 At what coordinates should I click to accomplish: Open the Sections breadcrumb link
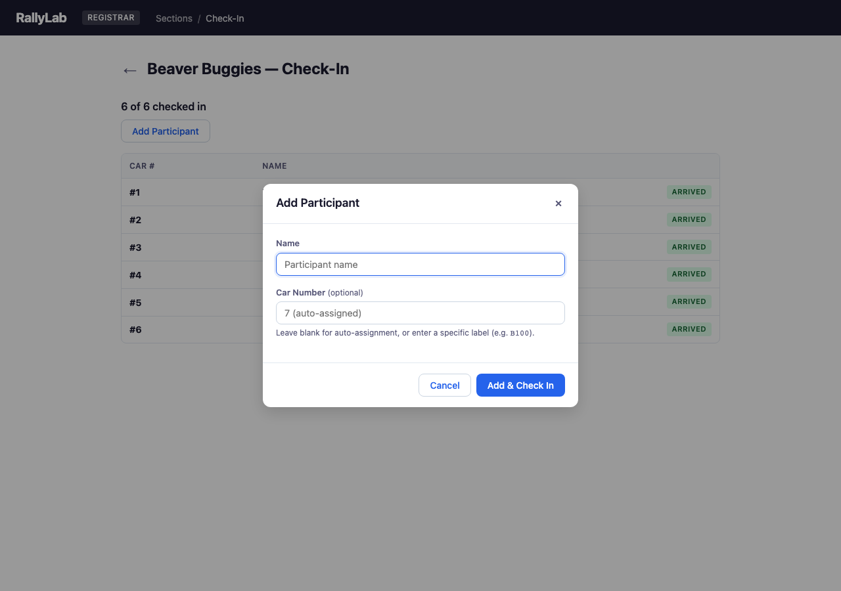(x=173, y=18)
